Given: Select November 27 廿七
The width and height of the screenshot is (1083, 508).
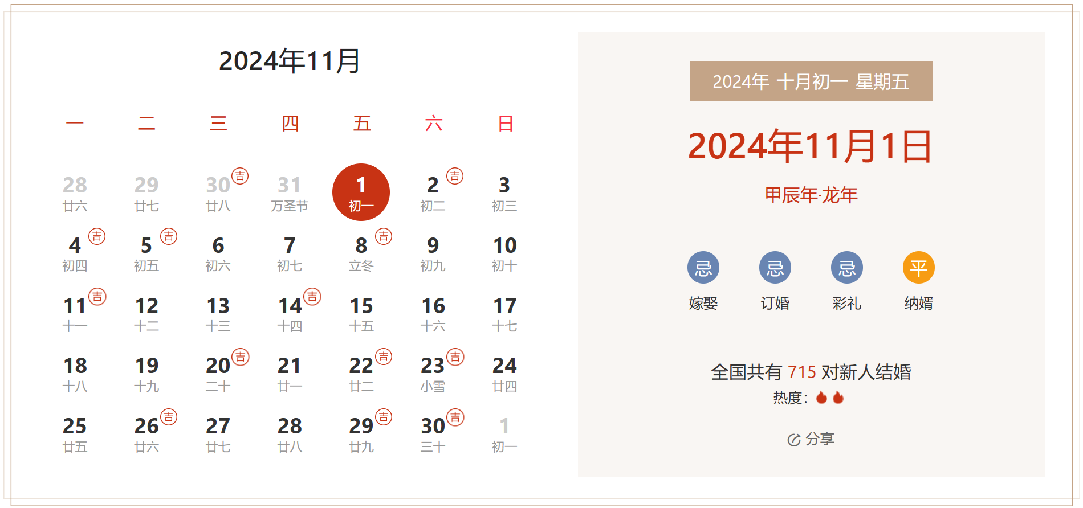Looking at the screenshot, I should (x=218, y=435).
